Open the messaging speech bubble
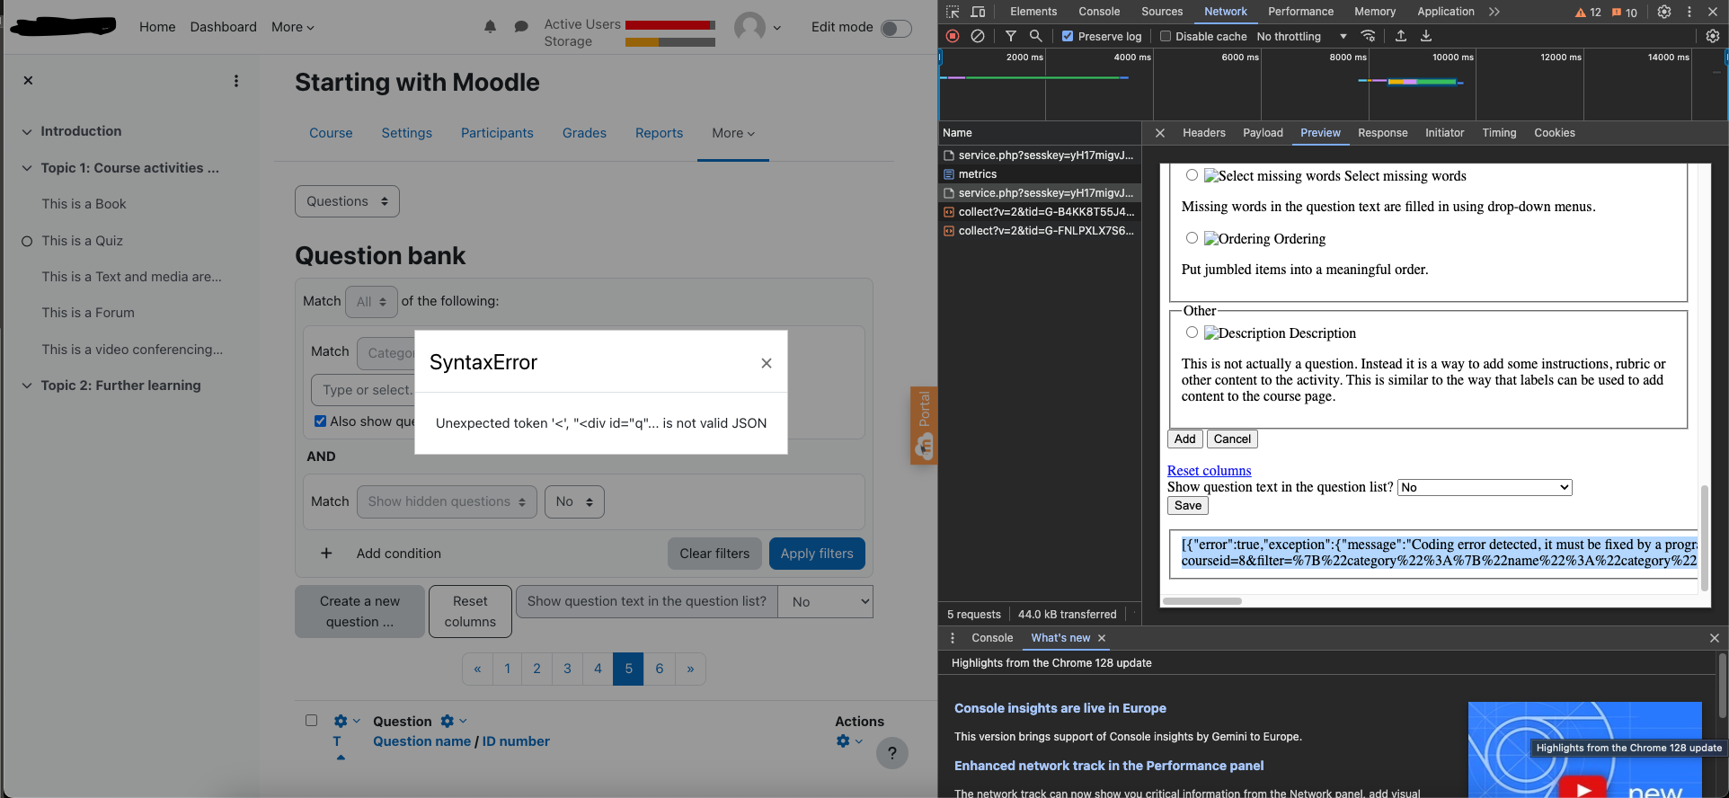The height and width of the screenshot is (798, 1729). point(521,27)
